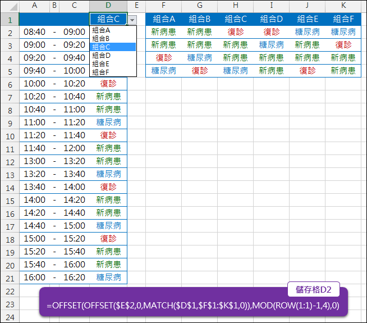Click the 13:00 start time cell

click(34, 161)
